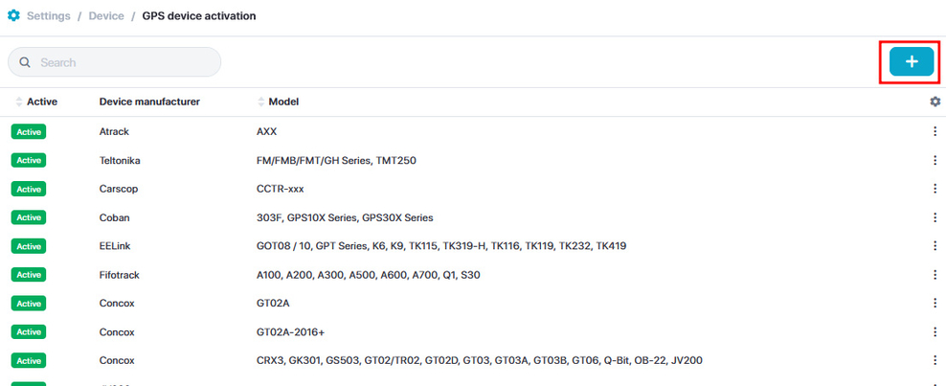Toggle Active status badge for Carscop

click(x=29, y=189)
